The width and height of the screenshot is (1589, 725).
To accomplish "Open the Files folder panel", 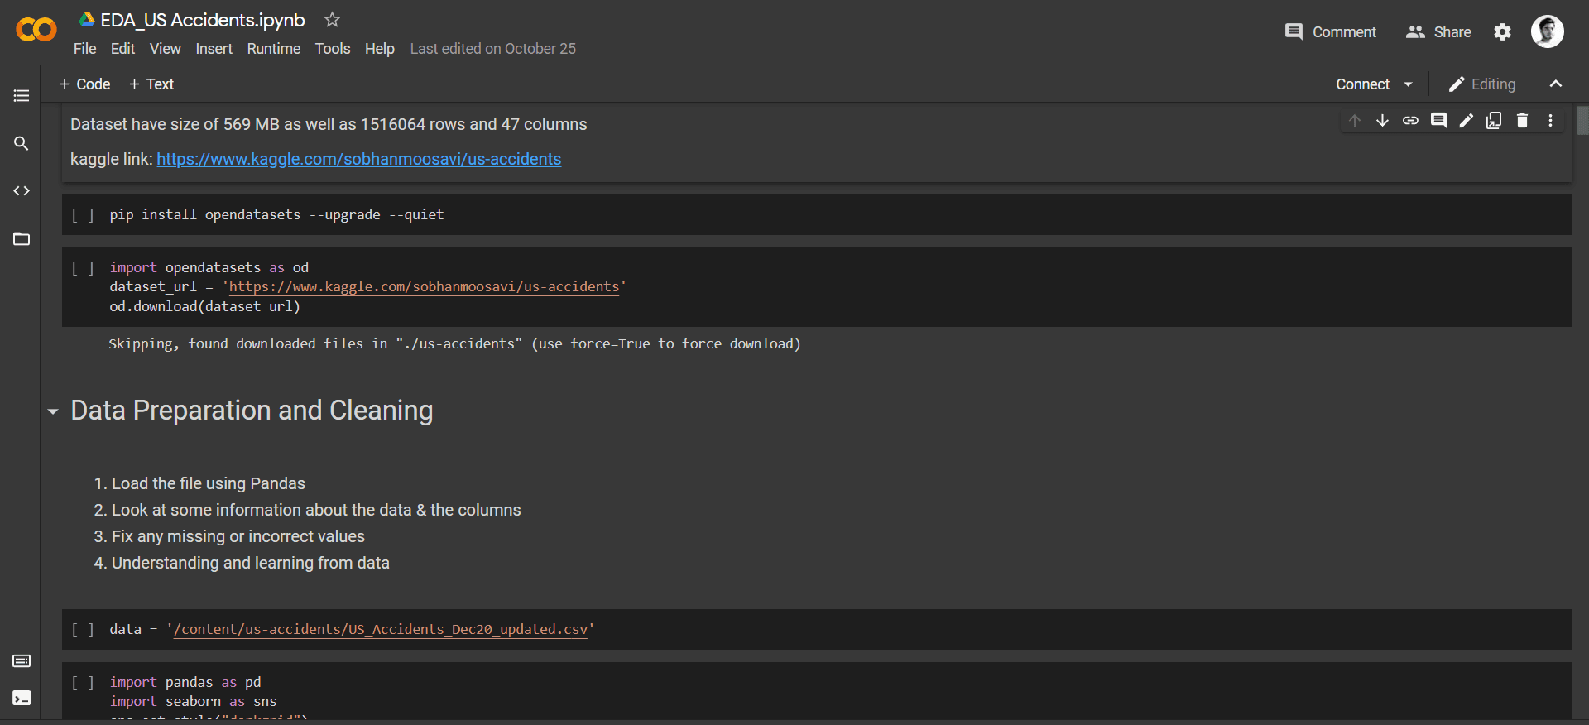I will click(x=22, y=239).
